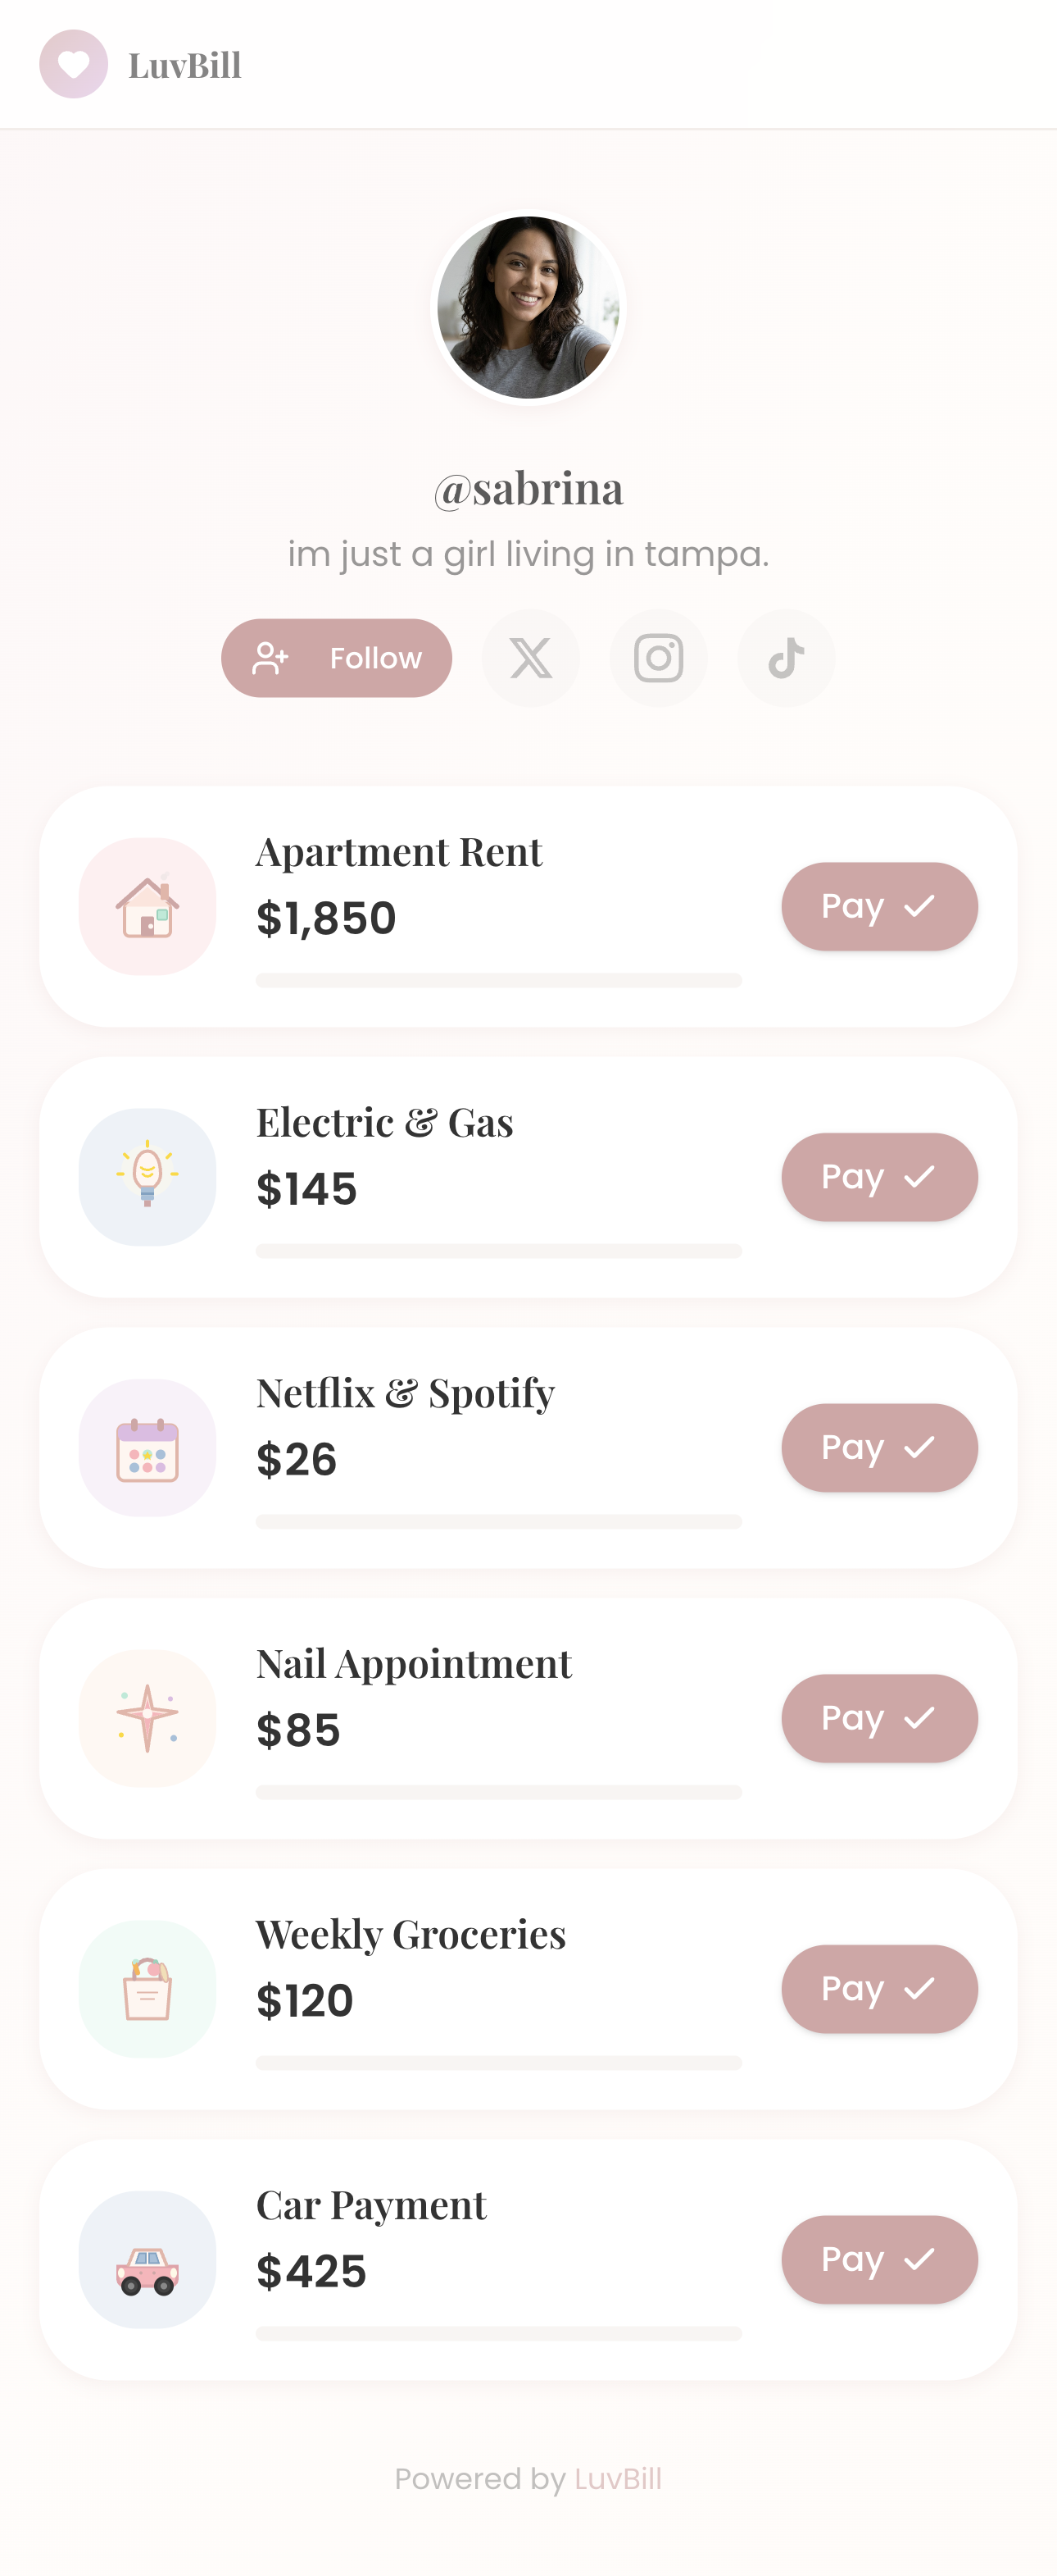Click the LuvBill link in the footer
The image size is (1057, 2576).
coord(618,2479)
